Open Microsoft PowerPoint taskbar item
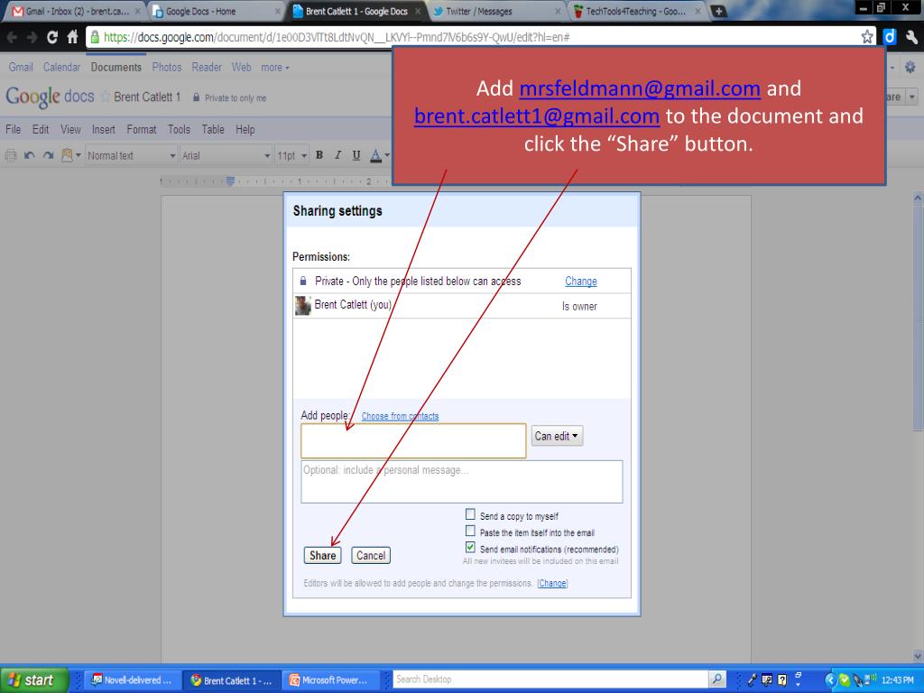 (329, 680)
